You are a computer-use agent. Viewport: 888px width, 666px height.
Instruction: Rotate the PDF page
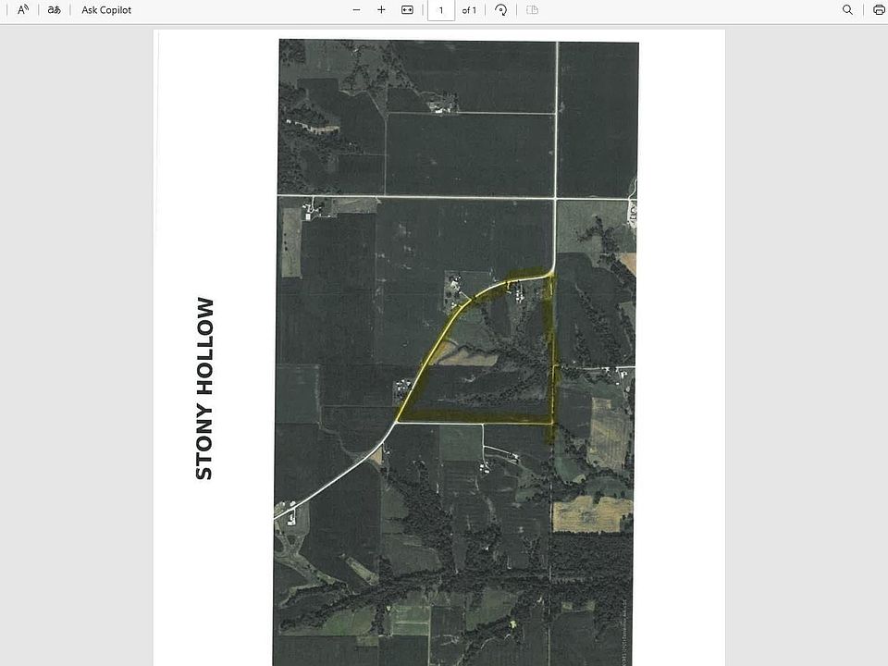coord(501,10)
